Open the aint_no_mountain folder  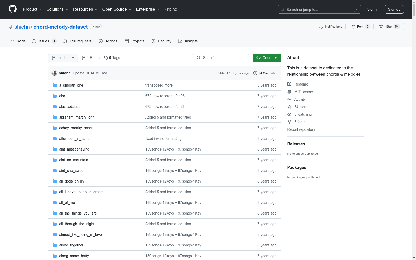click(74, 160)
